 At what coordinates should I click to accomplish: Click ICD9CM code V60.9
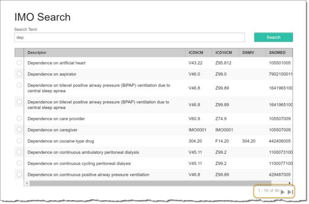tap(194, 119)
